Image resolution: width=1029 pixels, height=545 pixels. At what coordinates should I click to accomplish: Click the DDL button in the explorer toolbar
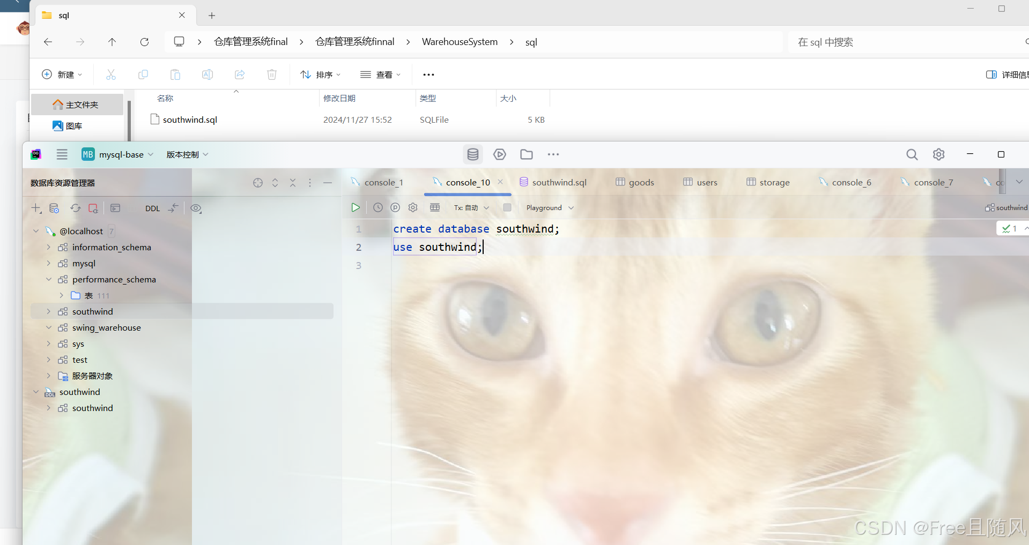152,208
